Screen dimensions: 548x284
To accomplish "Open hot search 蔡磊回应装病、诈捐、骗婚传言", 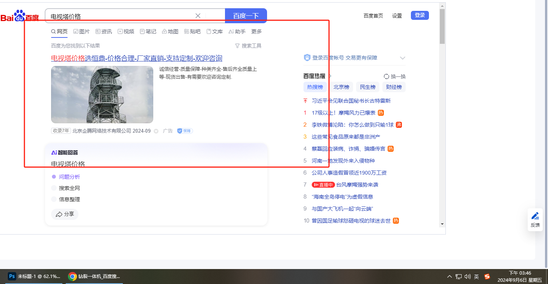I will click(x=349, y=149).
